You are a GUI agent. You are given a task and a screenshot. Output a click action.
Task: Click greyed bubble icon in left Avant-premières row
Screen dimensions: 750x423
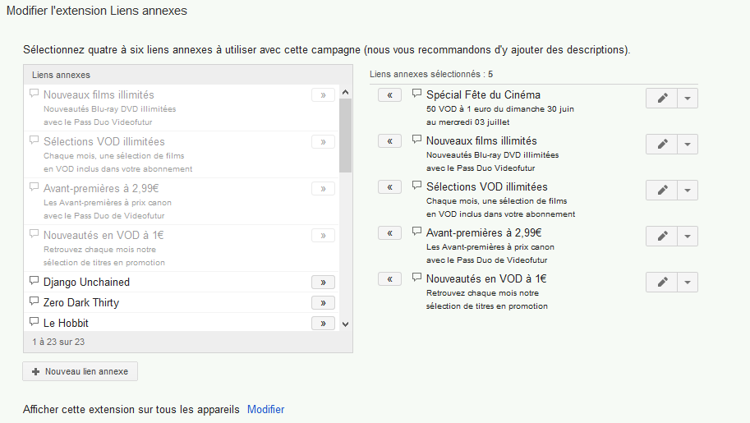pos(34,187)
